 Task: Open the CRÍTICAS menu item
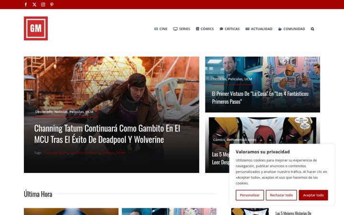click(229, 29)
